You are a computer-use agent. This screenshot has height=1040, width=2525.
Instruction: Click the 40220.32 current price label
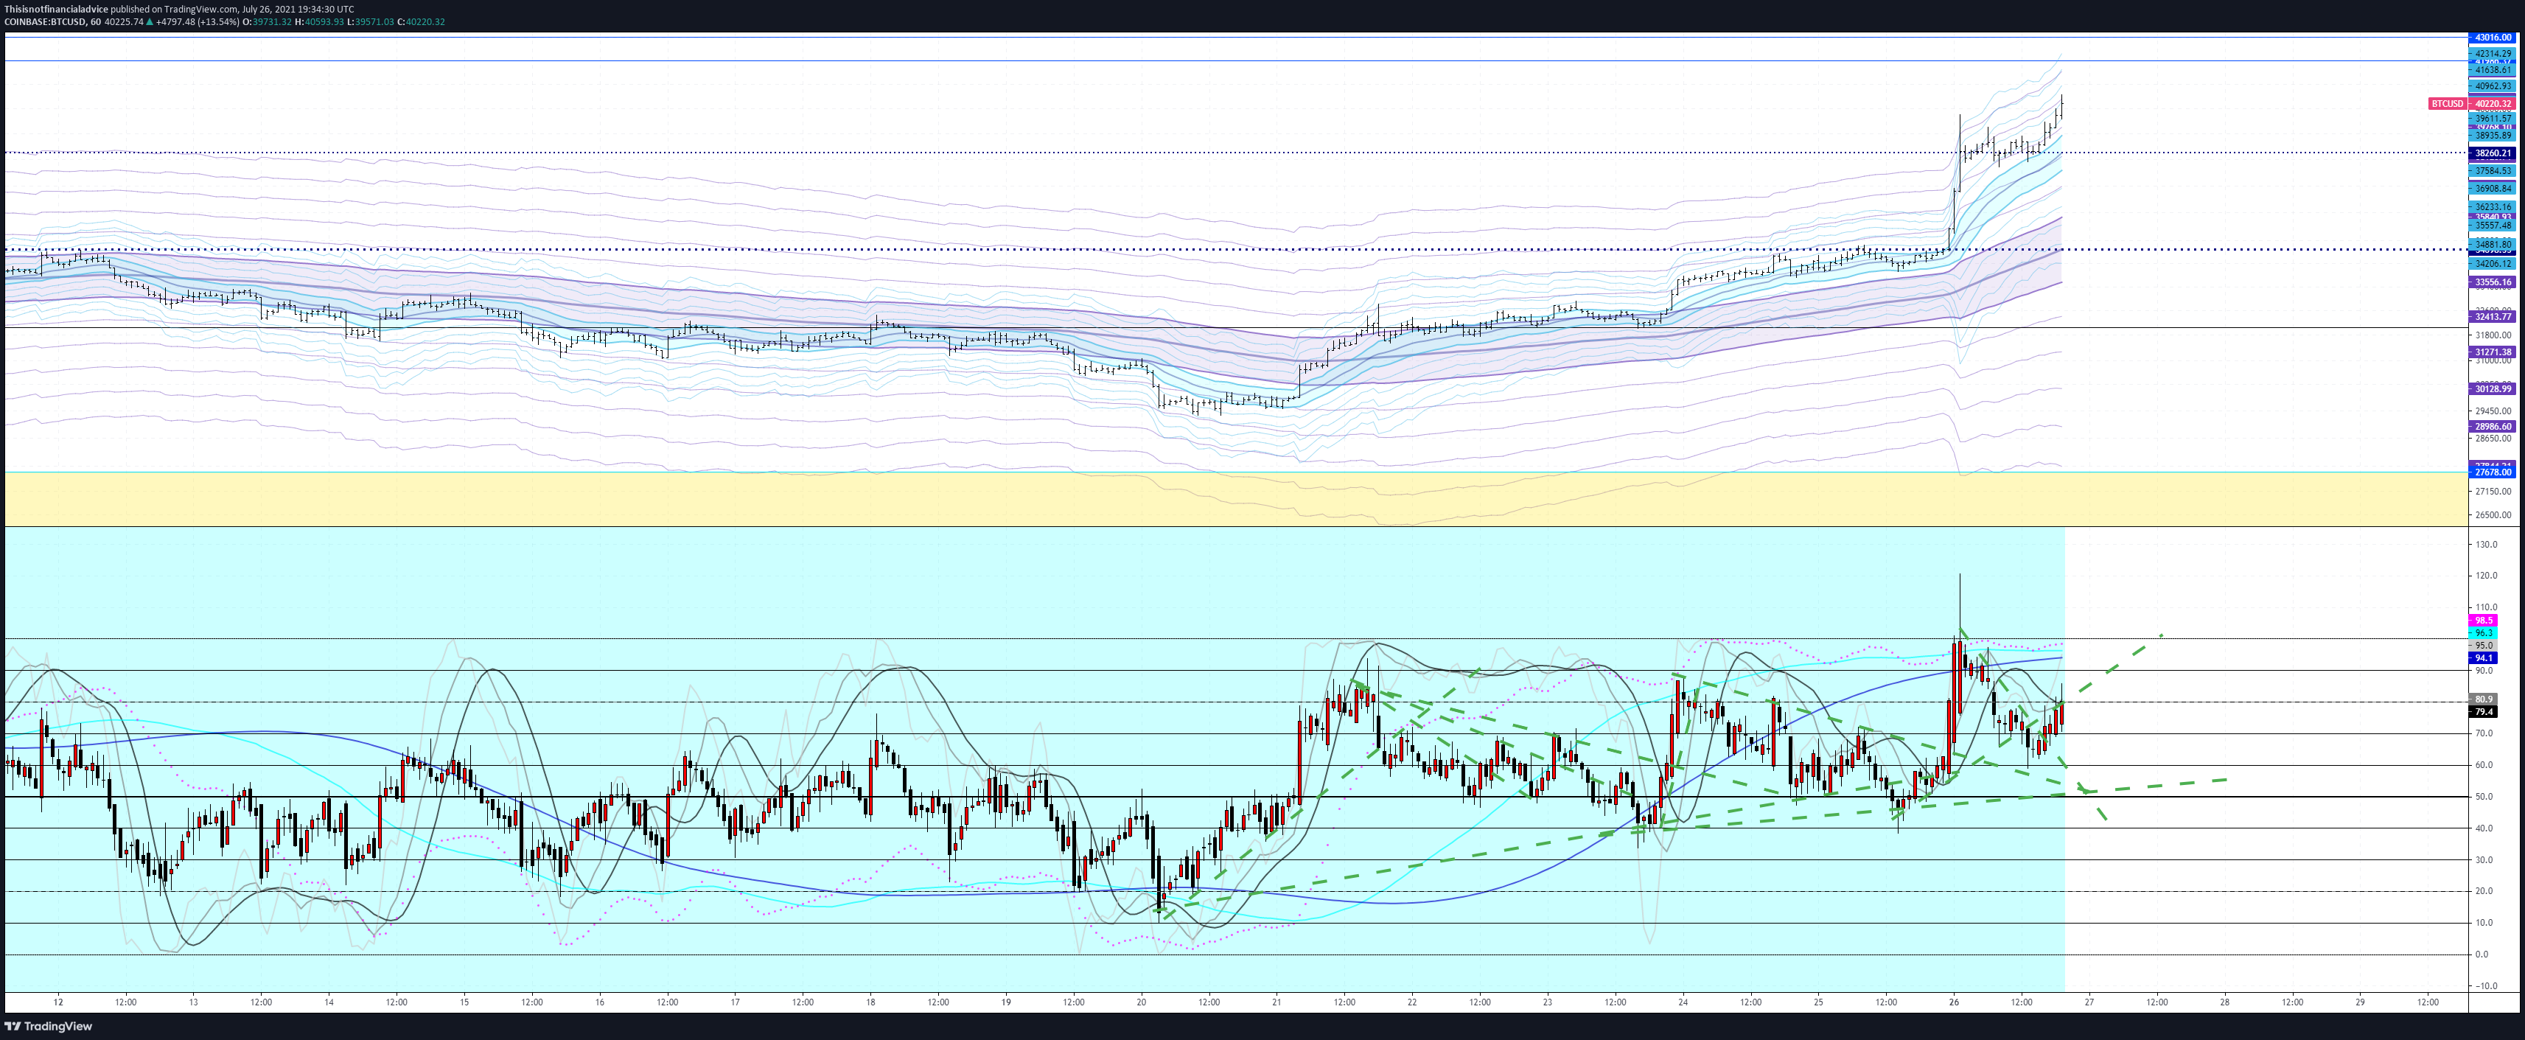[x=2493, y=104]
